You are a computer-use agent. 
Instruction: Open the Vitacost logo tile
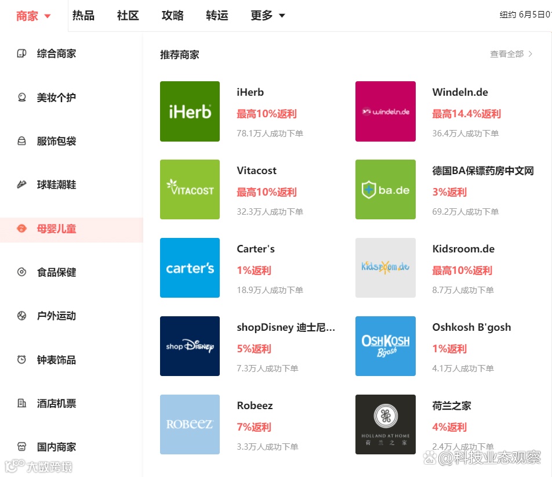(190, 190)
